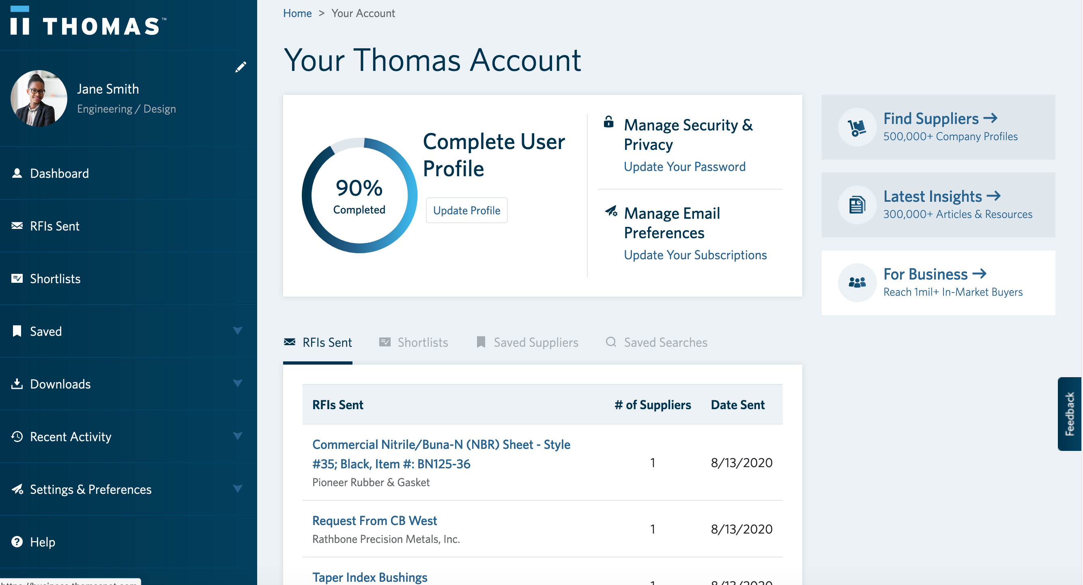This screenshot has height=585, width=1083.
Task: Open the Update Your Password link
Action: (684, 167)
